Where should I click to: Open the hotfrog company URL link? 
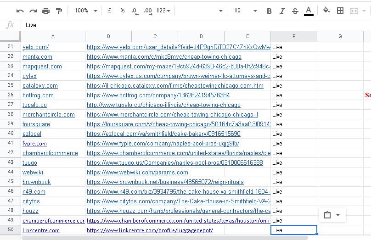pos(158,95)
